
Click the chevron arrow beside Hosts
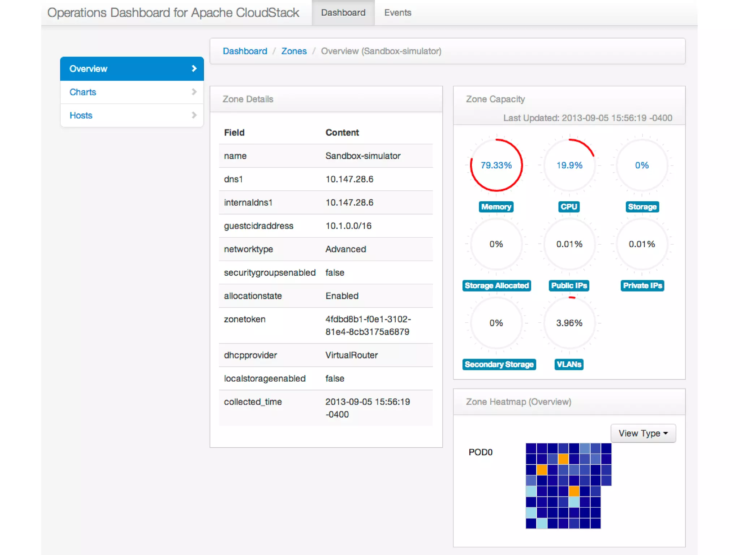194,115
